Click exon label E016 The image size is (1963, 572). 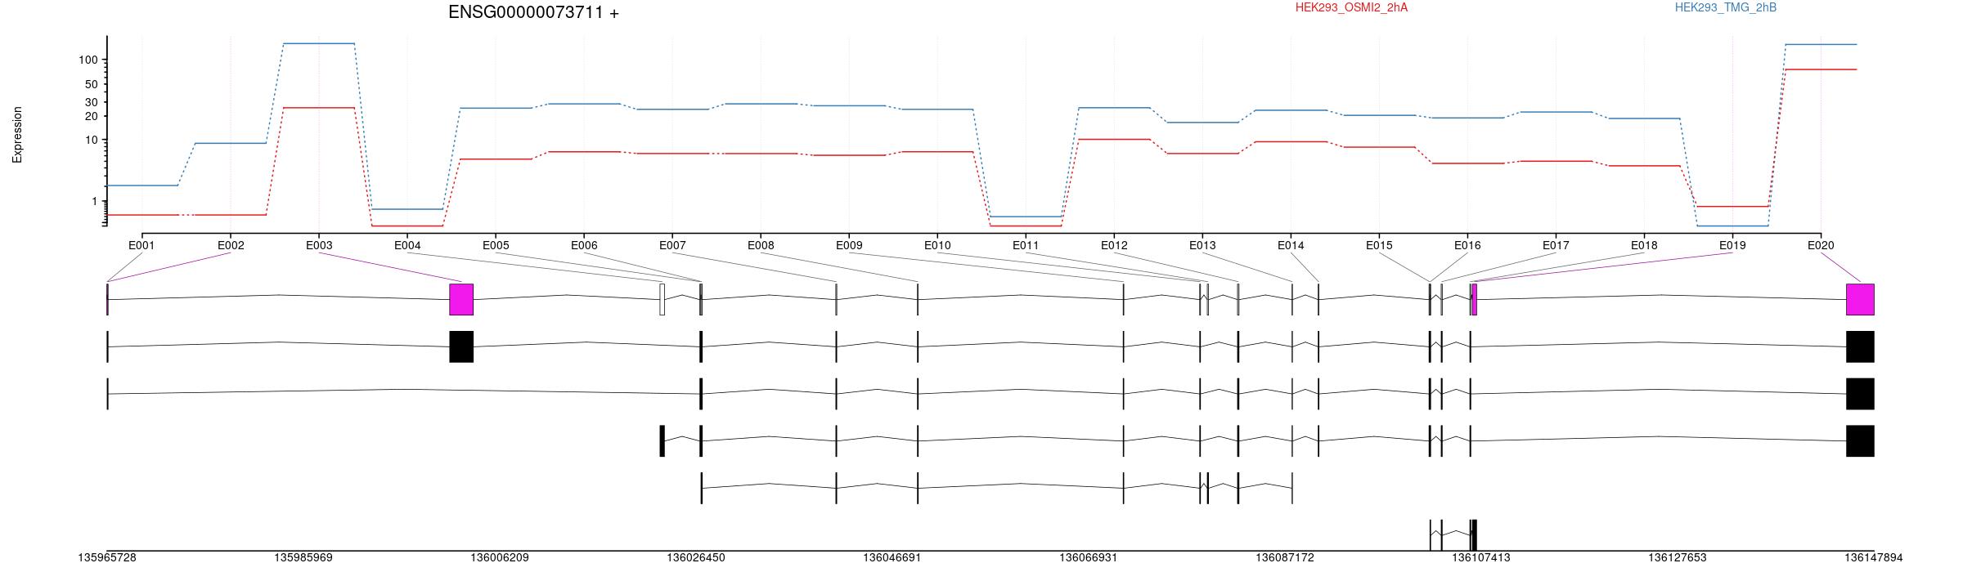pos(1467,245)
